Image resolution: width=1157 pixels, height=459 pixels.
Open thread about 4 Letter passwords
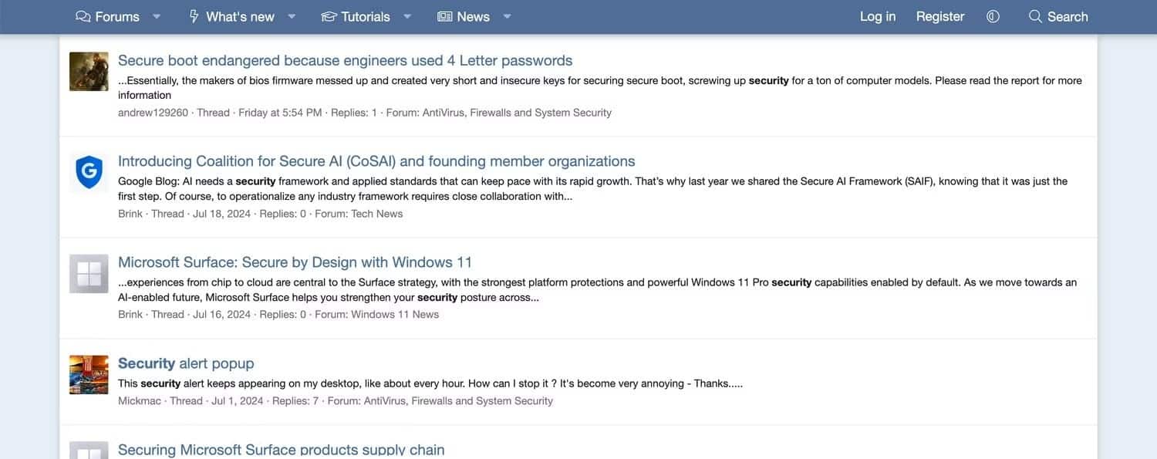345,61
